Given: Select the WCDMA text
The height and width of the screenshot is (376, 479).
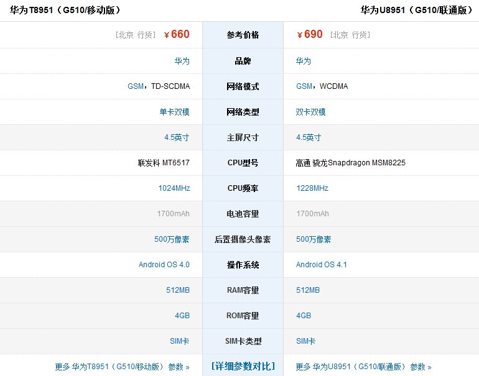Looking at the screenshot, I should coord(334,86).
